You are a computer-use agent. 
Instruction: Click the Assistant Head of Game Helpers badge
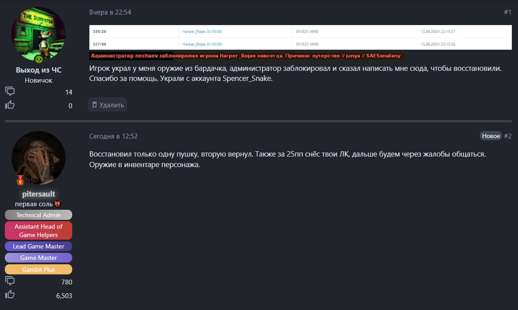click(38, 230)
